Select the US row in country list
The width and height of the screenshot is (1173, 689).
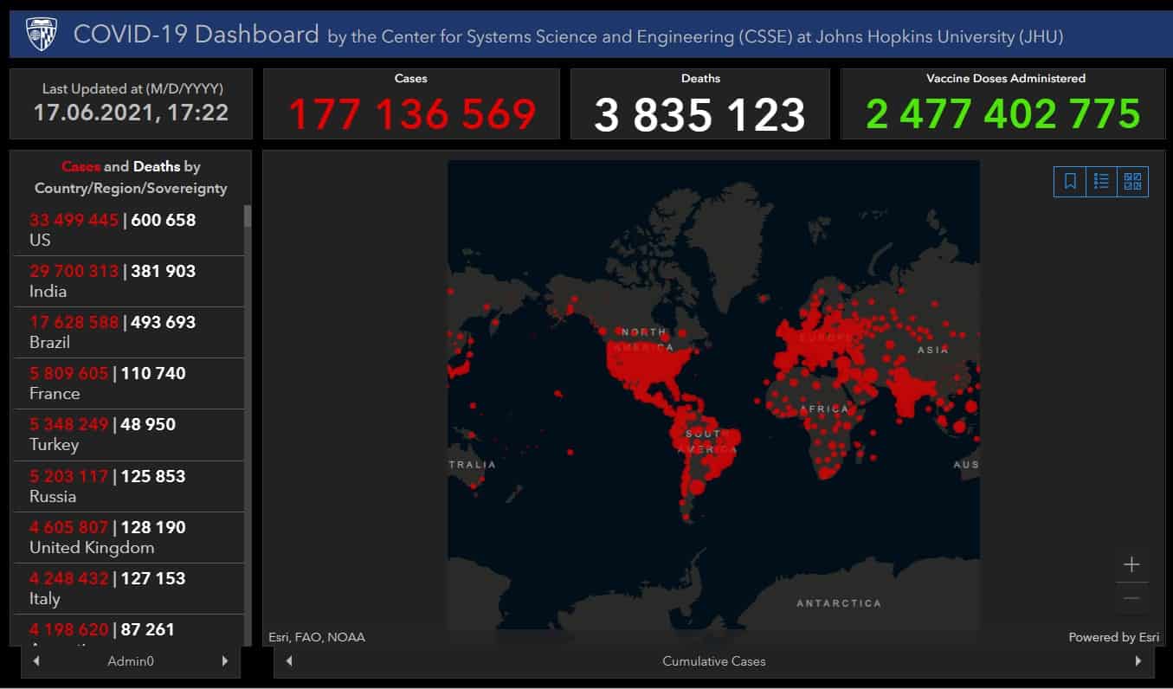(x=128, y=229)
